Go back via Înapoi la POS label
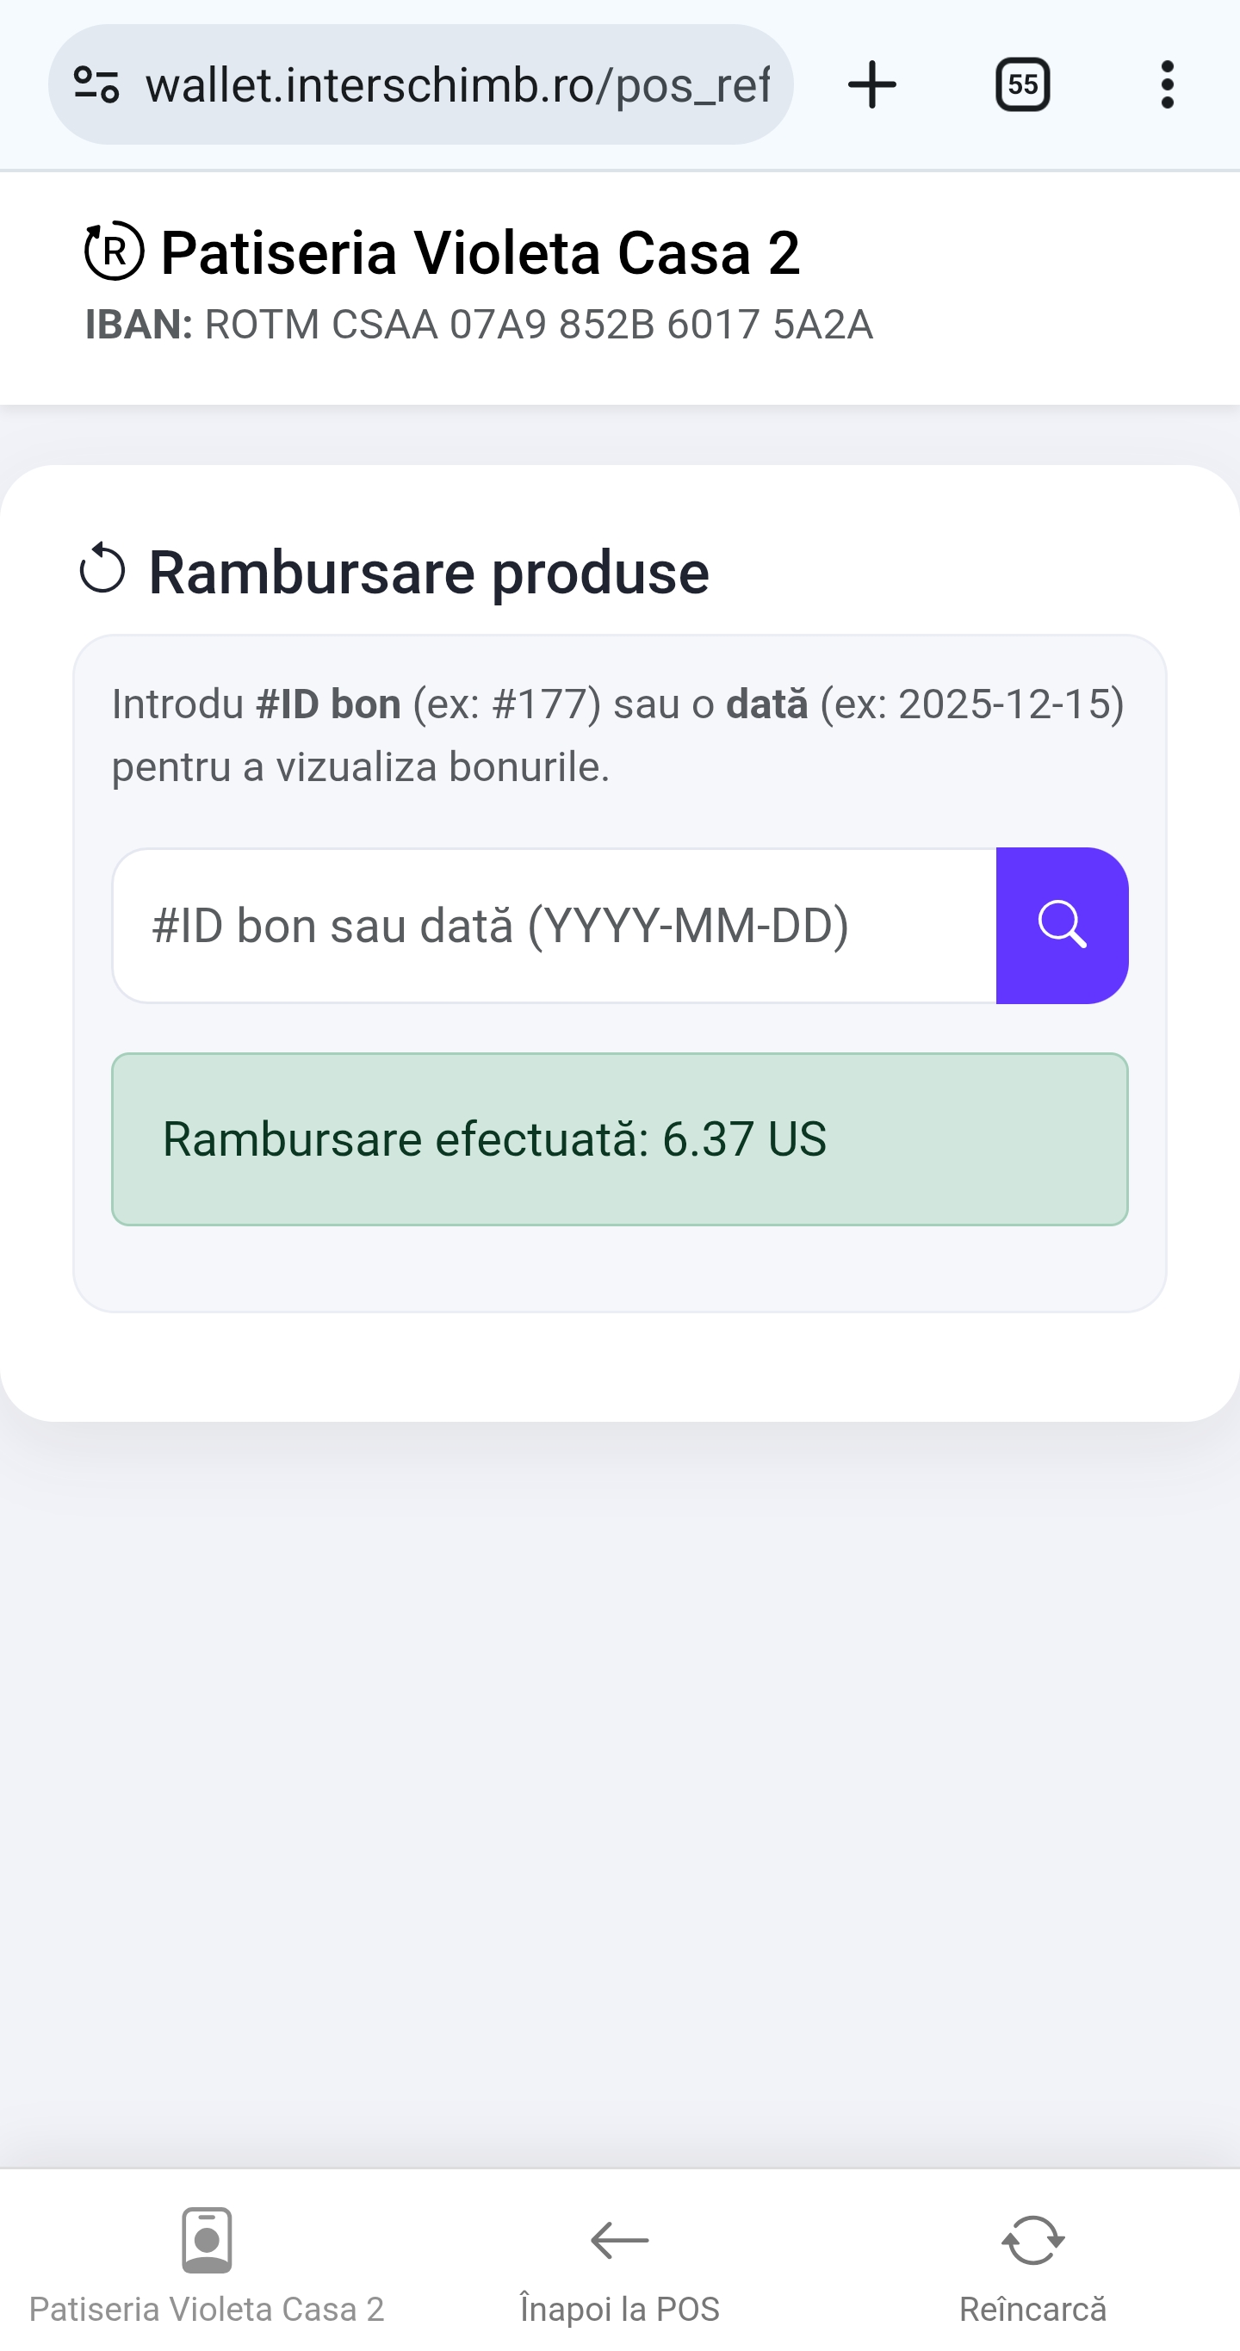The image size is (1240, 2351). tap(619, 2309)
